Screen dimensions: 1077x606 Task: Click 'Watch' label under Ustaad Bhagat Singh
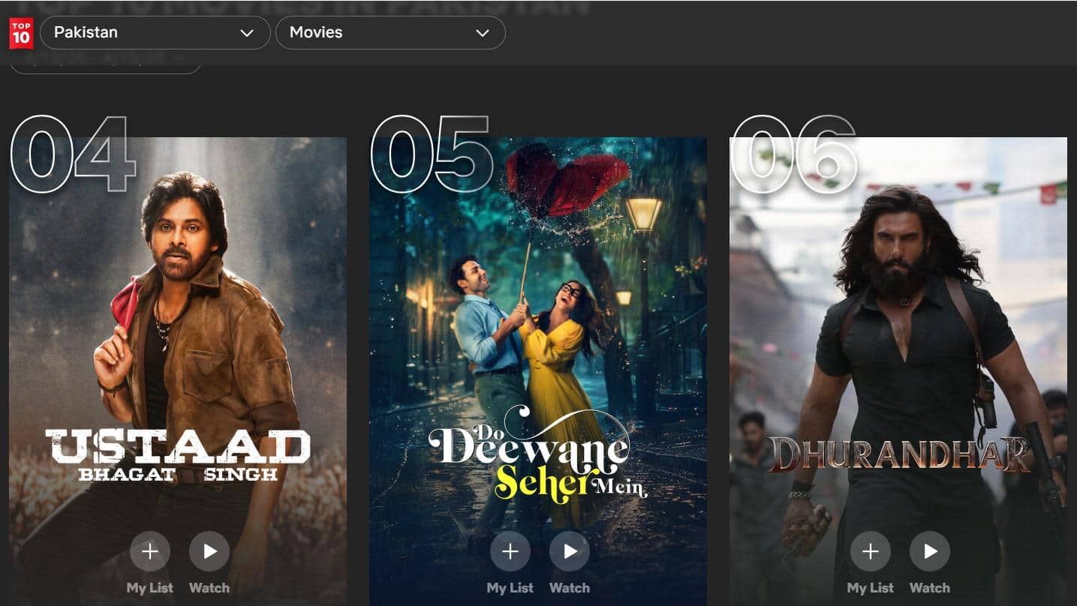(209, 588)
